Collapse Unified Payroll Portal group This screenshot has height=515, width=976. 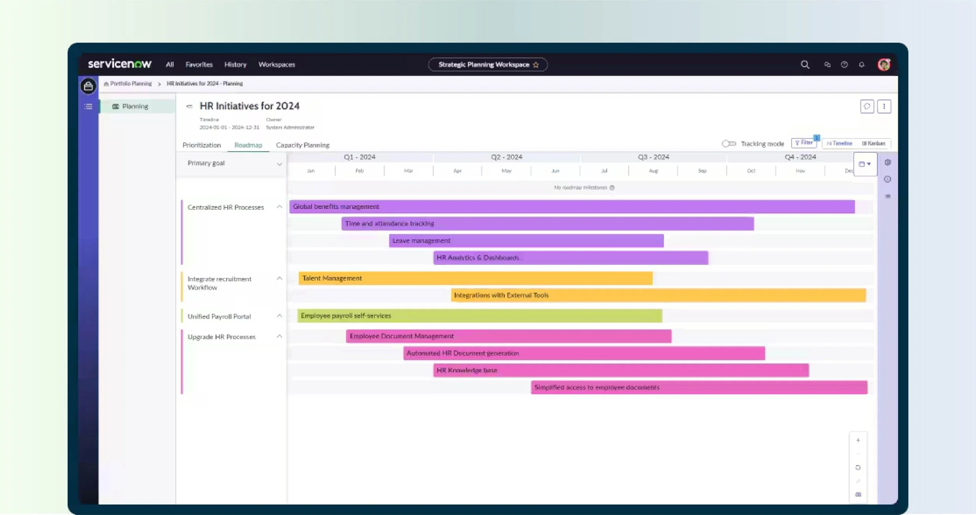tap(279, 316)
